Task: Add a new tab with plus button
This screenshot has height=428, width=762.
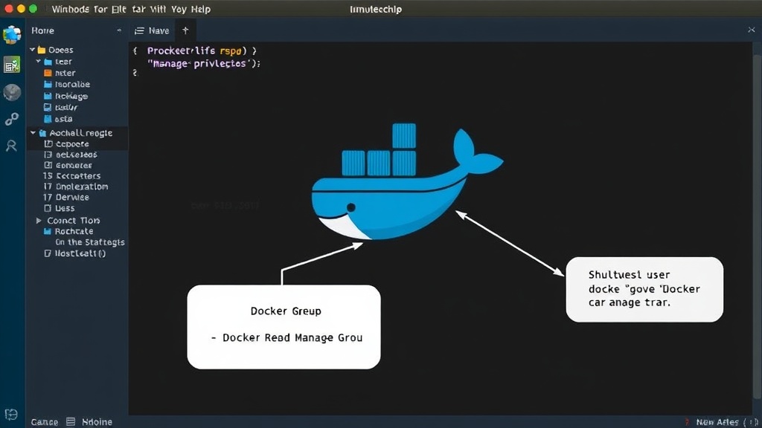Action: click(185, 30)
